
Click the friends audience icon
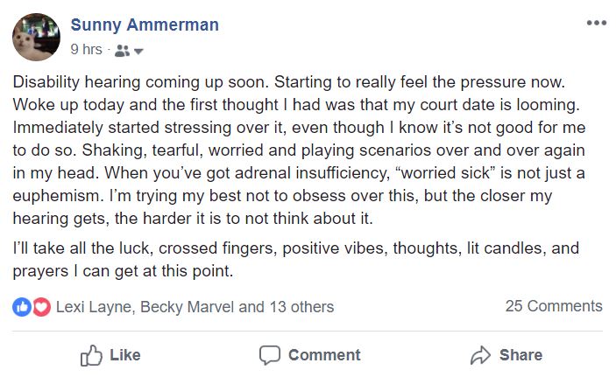coord(122,51)
